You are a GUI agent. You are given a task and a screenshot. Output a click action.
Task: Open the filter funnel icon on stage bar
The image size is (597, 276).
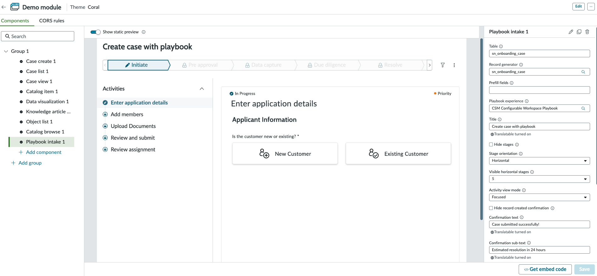443,65
